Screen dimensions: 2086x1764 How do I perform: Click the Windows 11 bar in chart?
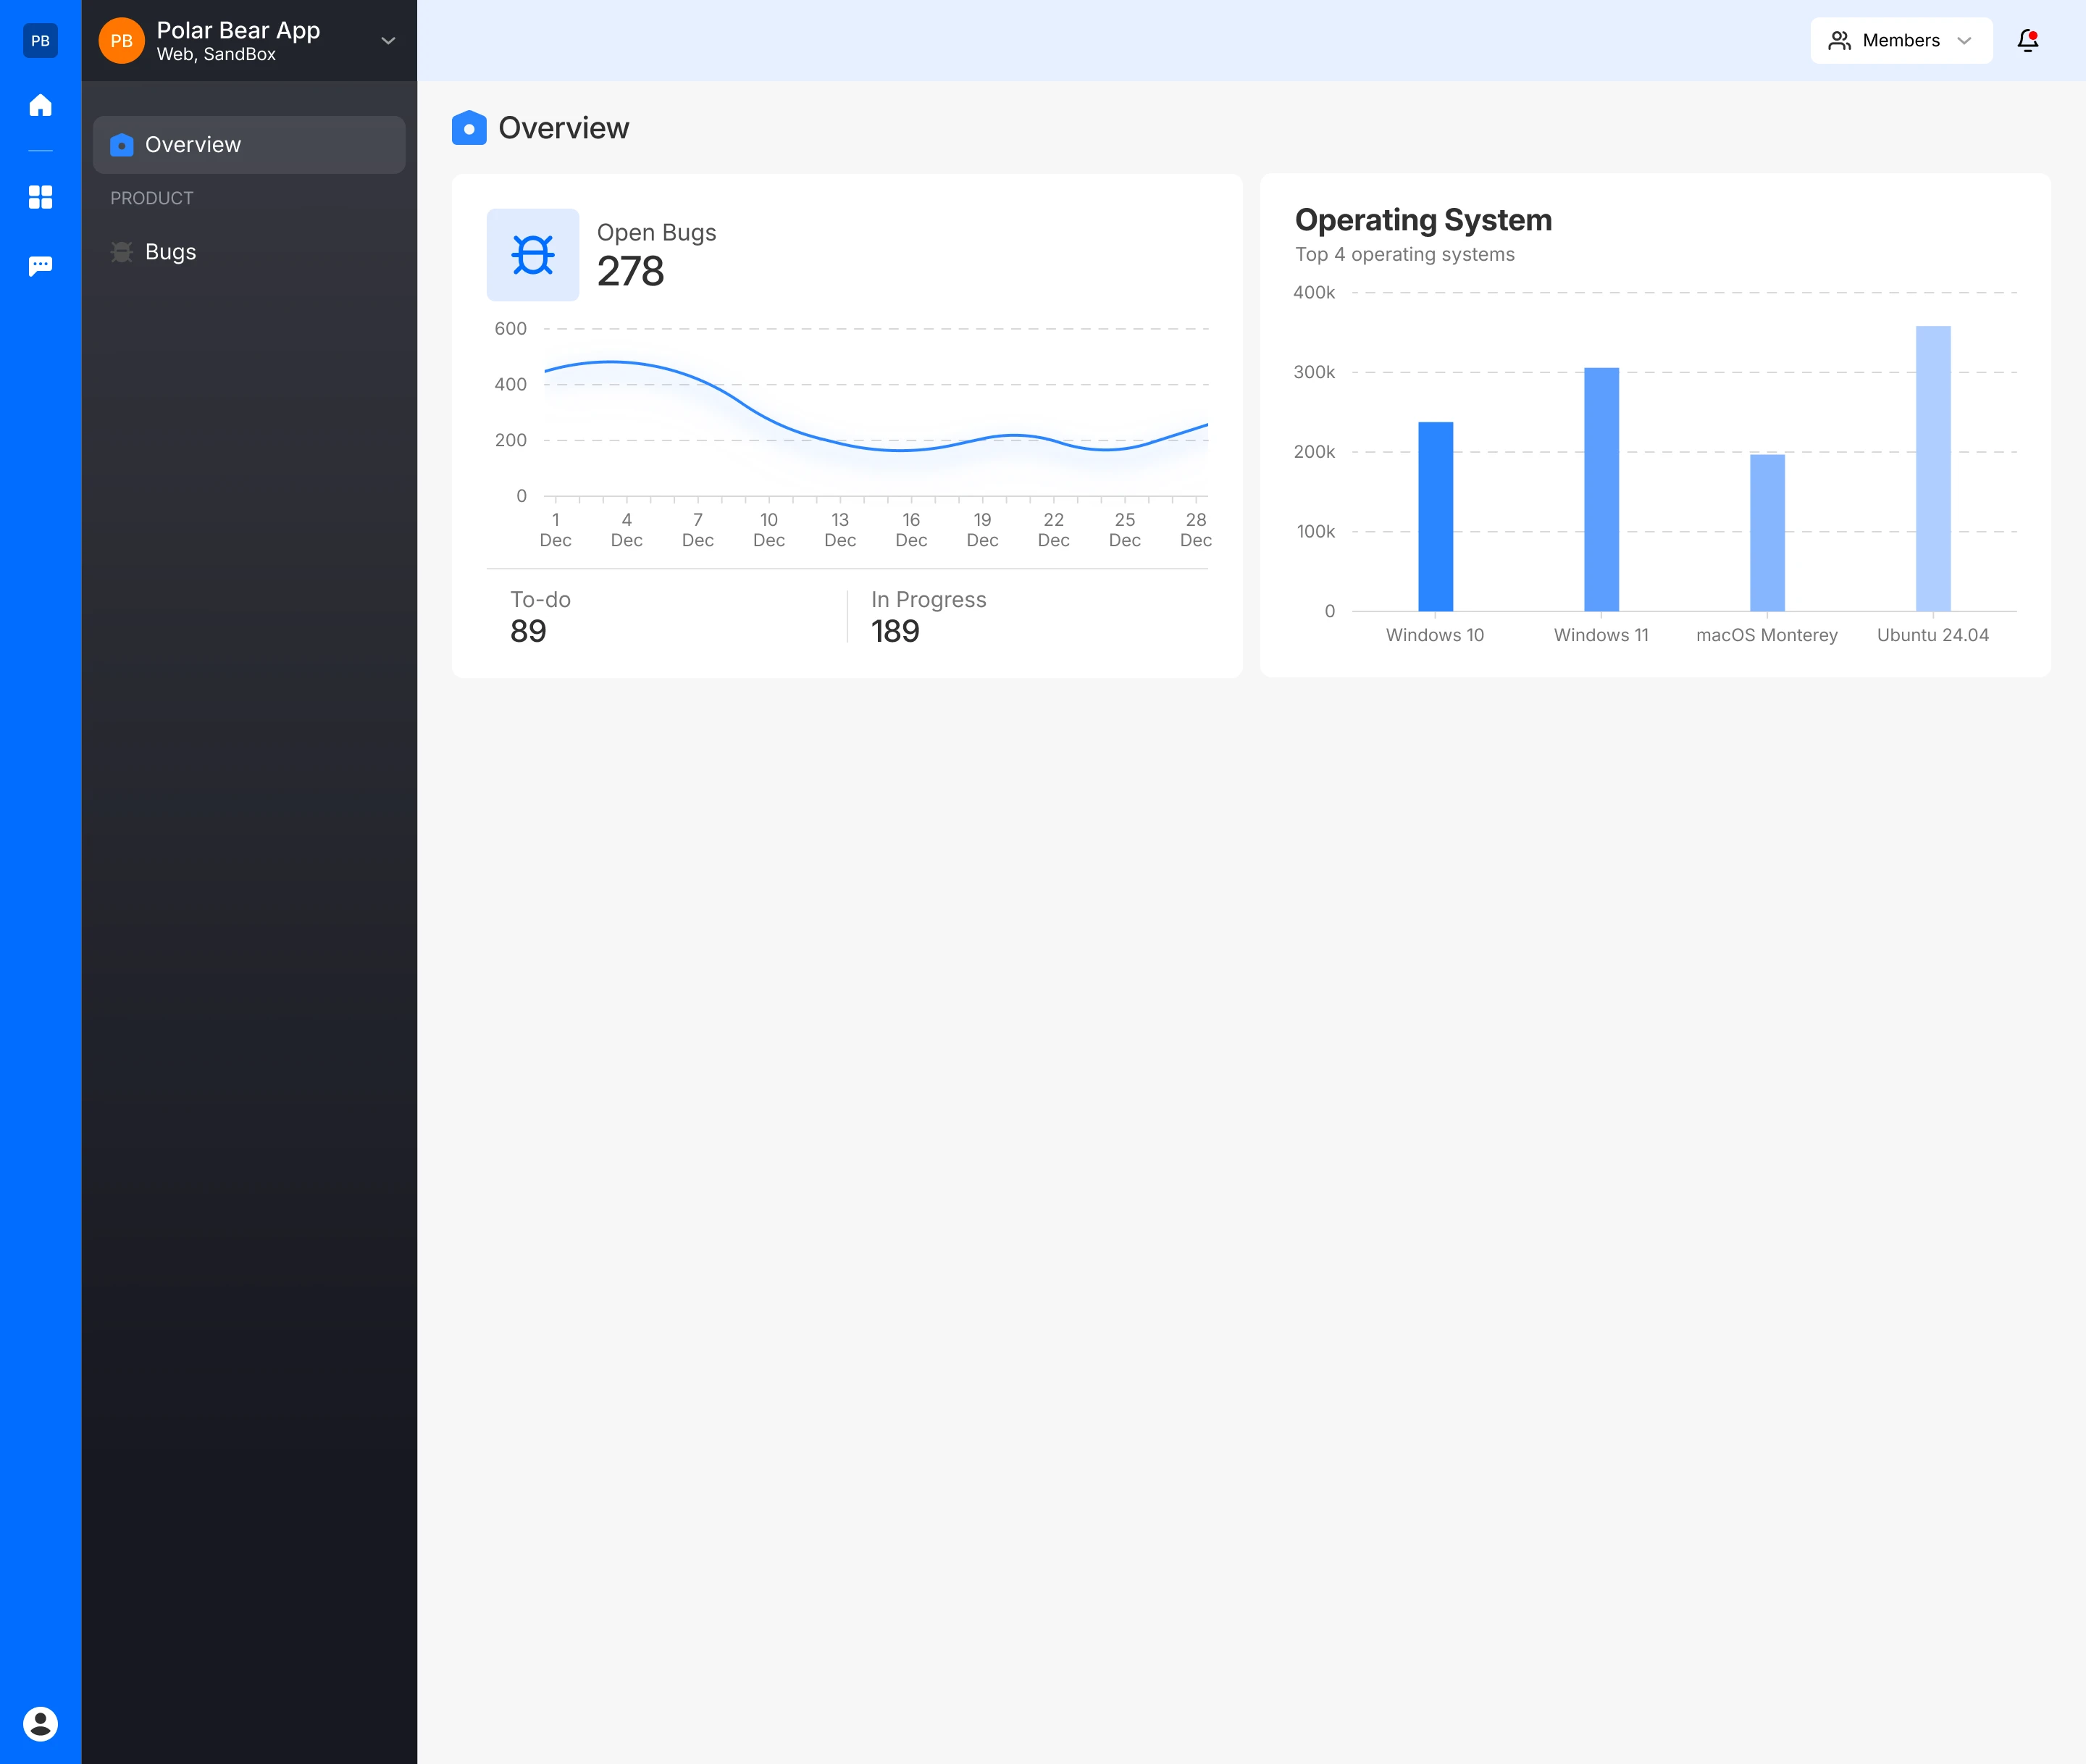[1601, 489]
